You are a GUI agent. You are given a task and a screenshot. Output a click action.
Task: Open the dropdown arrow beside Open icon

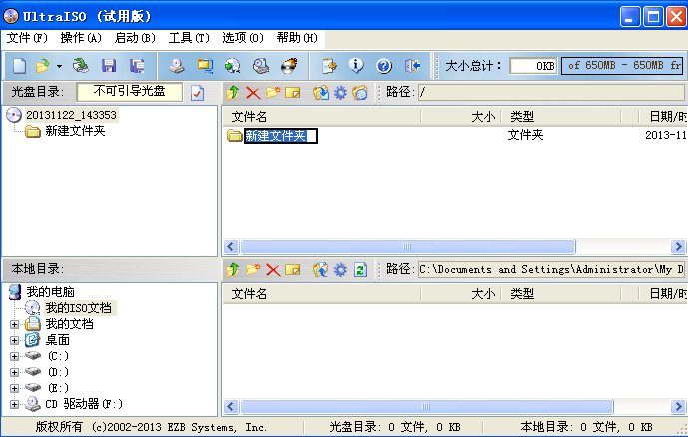pyautogui.click(x=59, y=66)
